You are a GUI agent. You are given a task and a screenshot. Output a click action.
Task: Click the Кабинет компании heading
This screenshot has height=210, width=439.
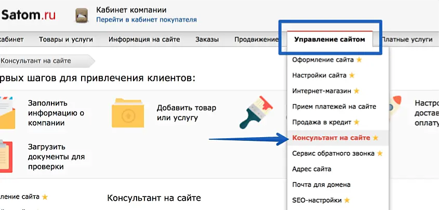tap(131, 10)
